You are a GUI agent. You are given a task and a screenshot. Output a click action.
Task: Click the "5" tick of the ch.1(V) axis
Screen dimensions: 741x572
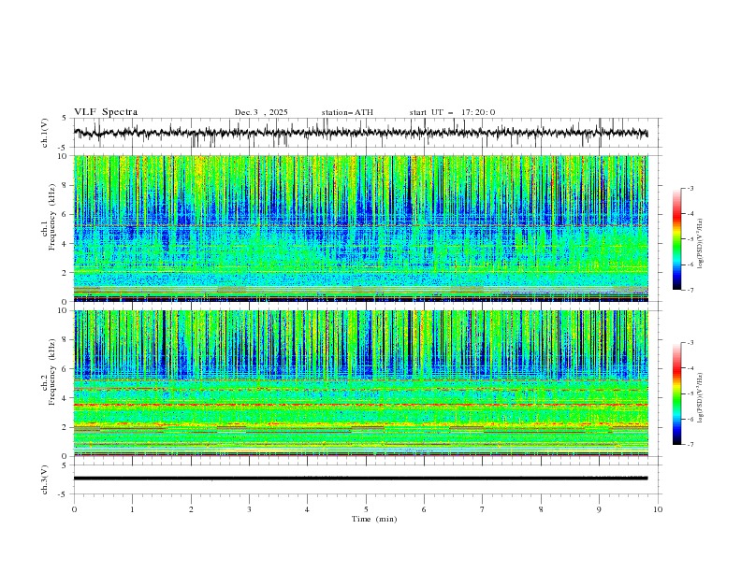66,118
